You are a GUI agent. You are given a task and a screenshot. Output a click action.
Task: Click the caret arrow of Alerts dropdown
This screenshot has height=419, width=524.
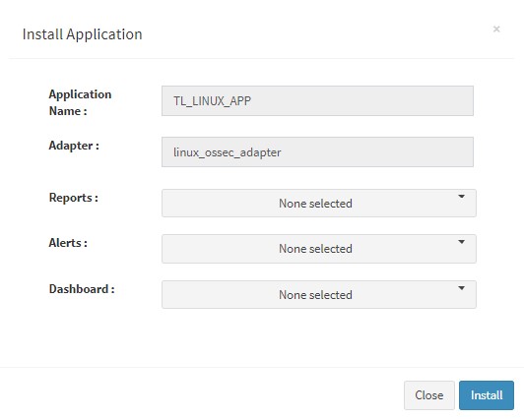pos(461,242)
